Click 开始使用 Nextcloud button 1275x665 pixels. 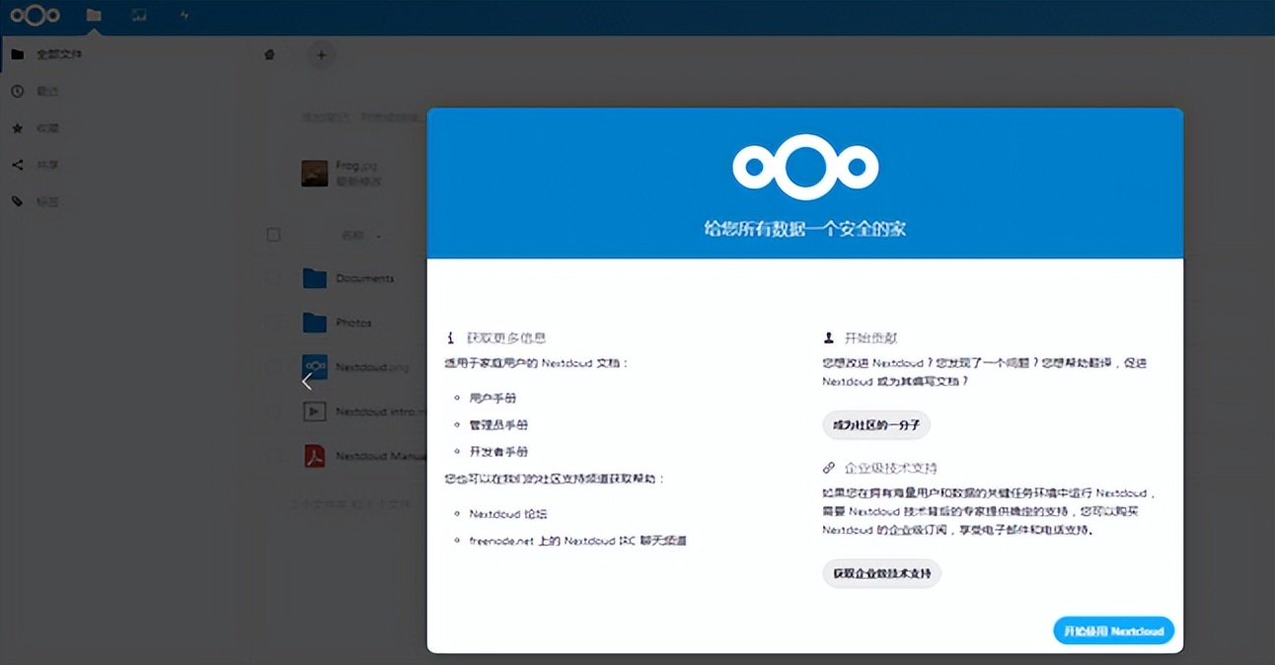(1113, 630)
